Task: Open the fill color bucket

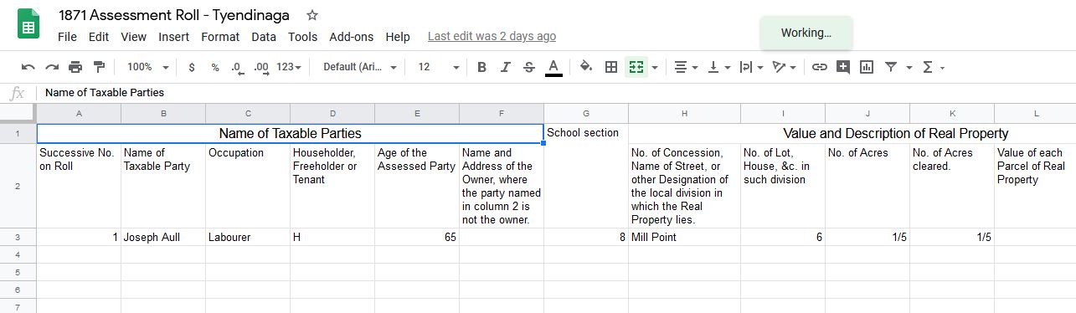Action: (586, 67)
